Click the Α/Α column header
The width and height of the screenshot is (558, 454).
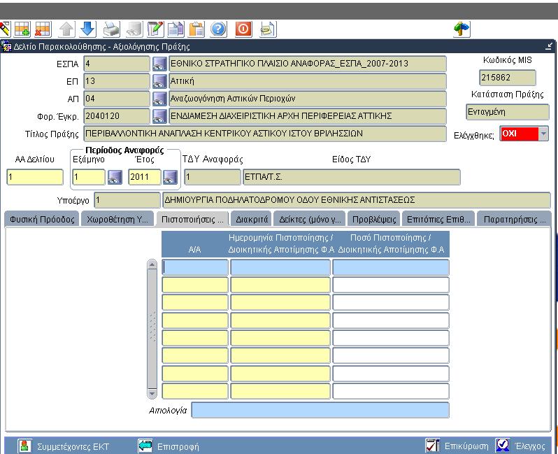(194, 249)
